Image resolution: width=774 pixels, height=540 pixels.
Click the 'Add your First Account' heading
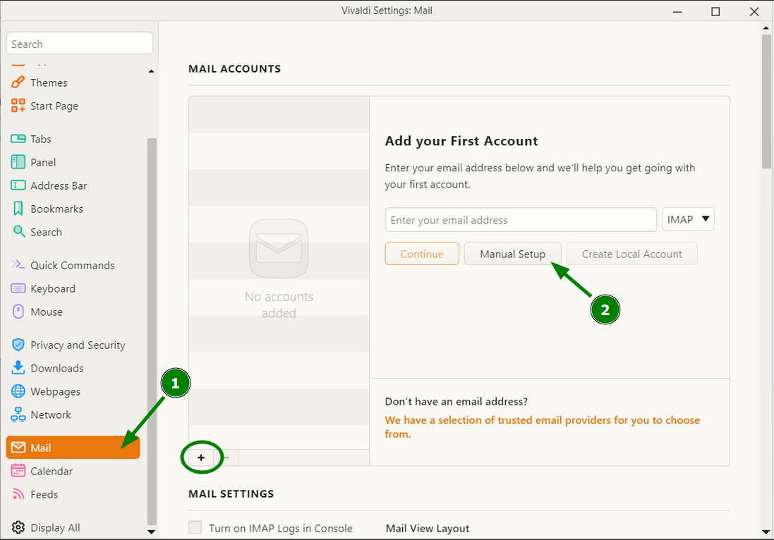pos(461,141)
